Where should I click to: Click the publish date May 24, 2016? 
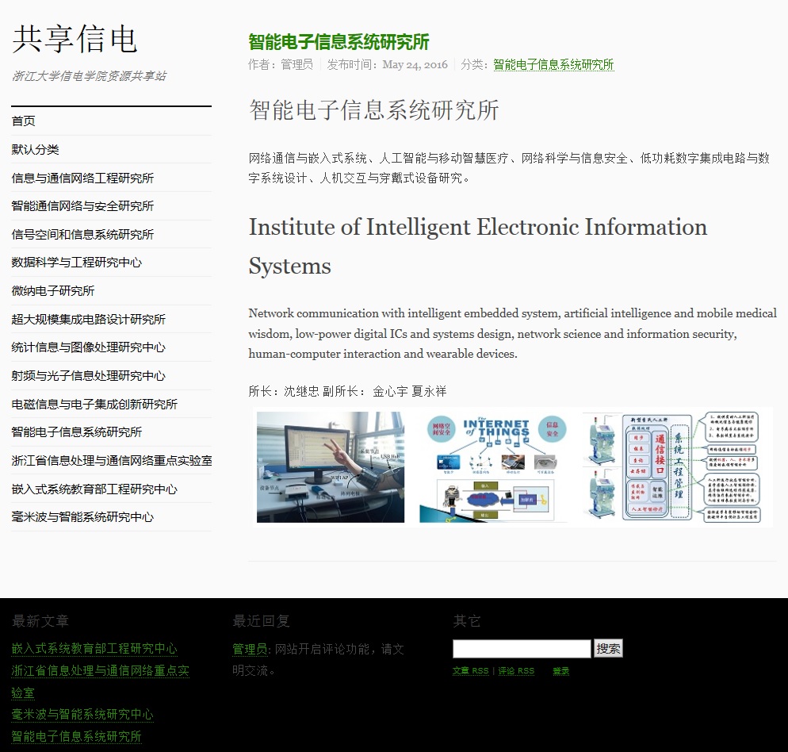point(415,64)
